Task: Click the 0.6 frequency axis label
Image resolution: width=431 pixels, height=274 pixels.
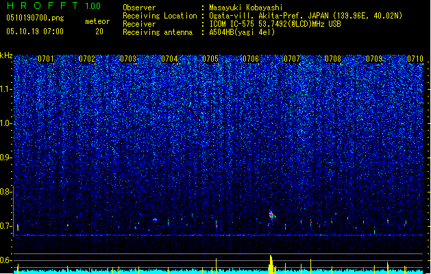Action: click(x=5, y=260)
